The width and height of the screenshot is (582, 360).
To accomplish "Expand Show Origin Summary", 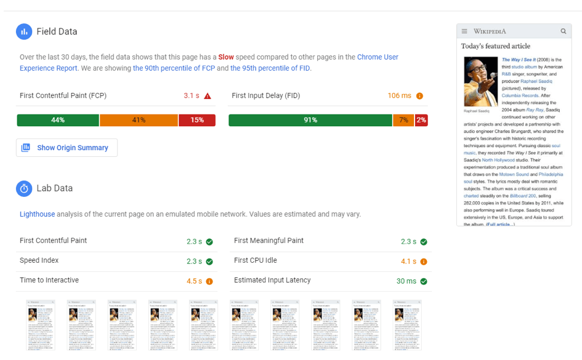I will (x=67, y=148).
